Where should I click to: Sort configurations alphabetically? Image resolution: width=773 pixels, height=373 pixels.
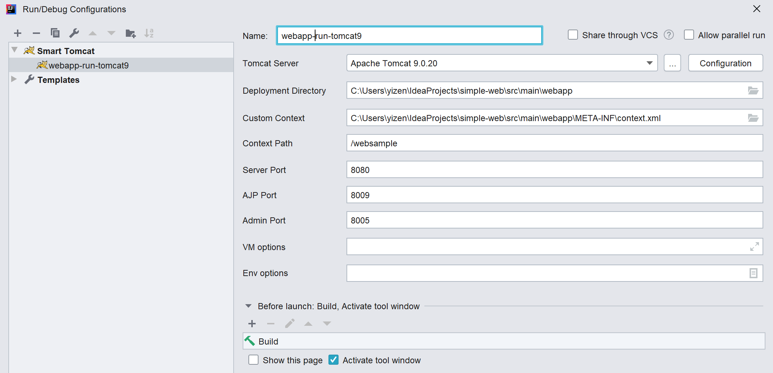pyautogui.click(x=149, y=33)
